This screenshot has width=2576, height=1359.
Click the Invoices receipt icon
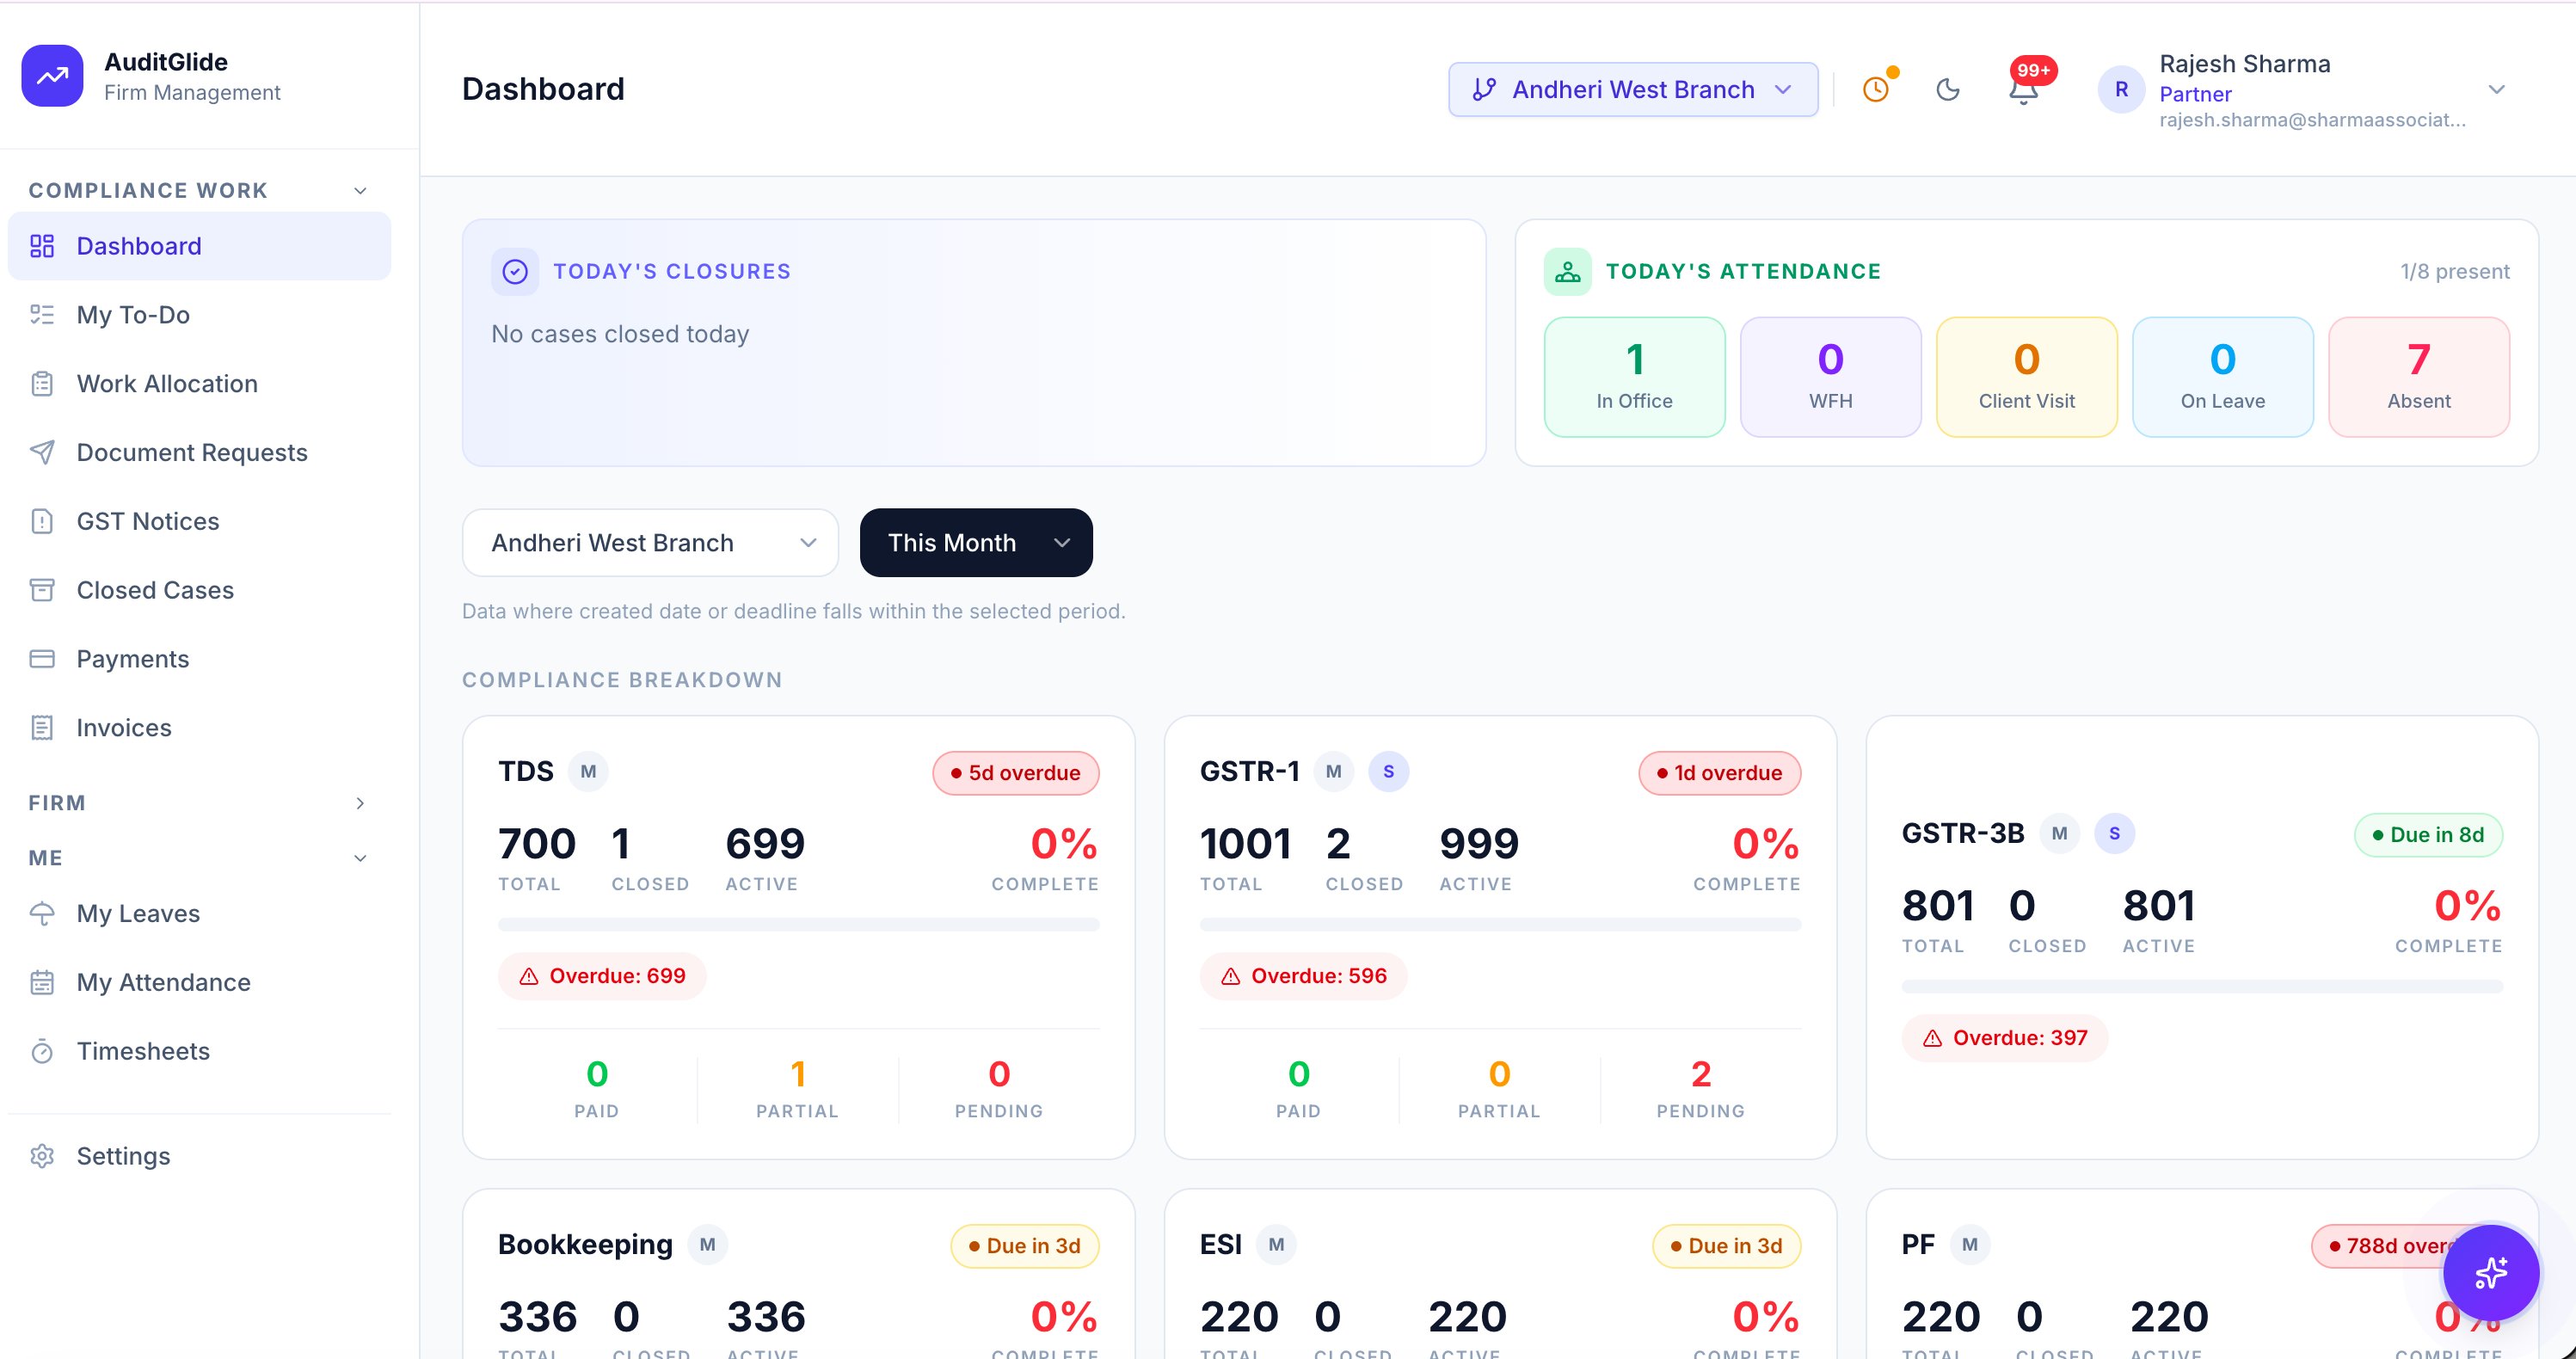(42, 728)
